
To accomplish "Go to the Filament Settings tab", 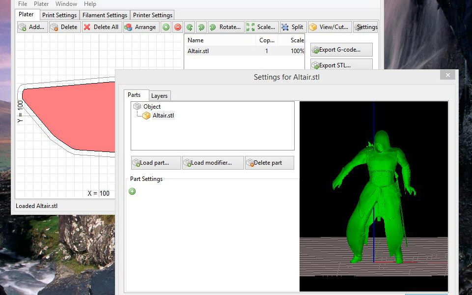I will [105, 15].
